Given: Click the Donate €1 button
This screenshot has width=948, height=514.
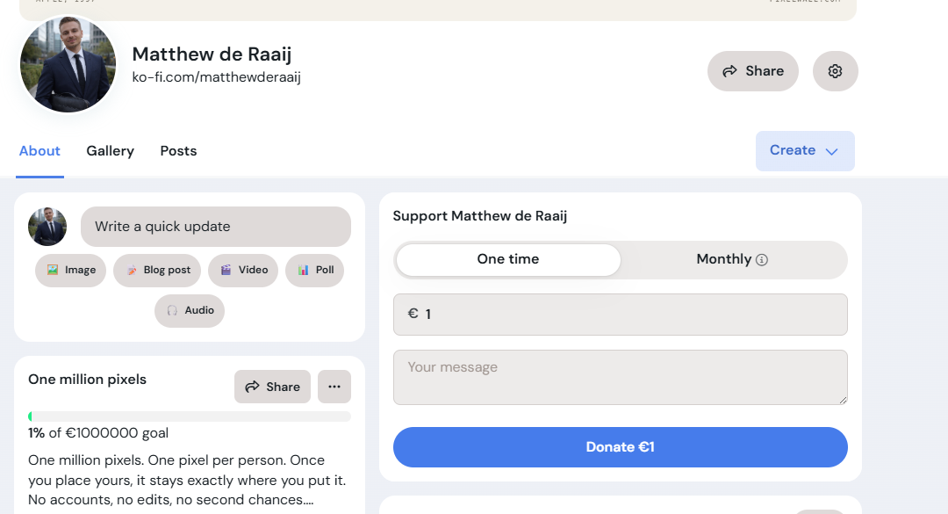Looking at the screenshot, I should [621, 446].
